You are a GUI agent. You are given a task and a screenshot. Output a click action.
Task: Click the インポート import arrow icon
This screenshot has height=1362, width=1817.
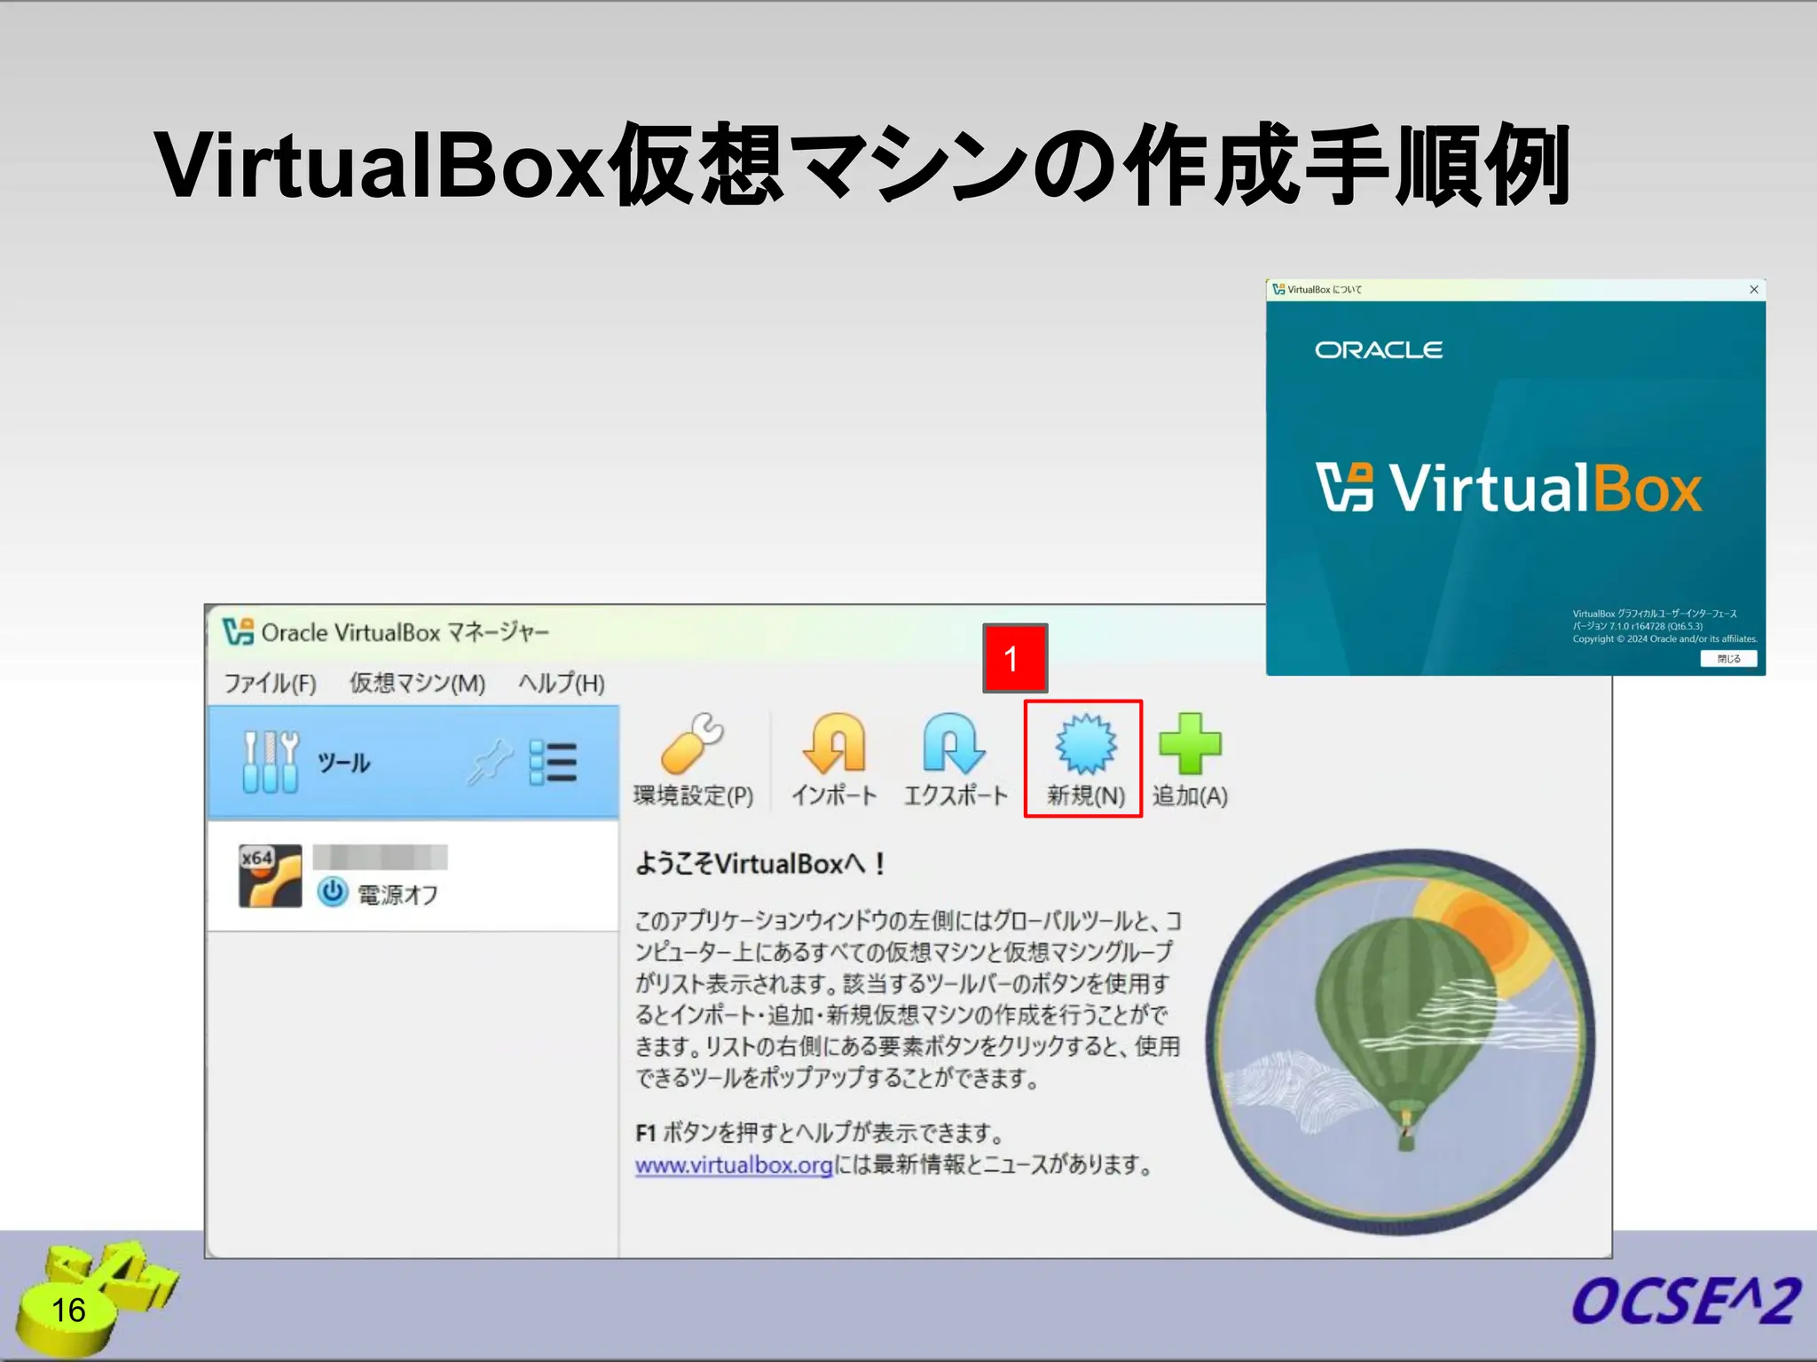tap(834, 743)
